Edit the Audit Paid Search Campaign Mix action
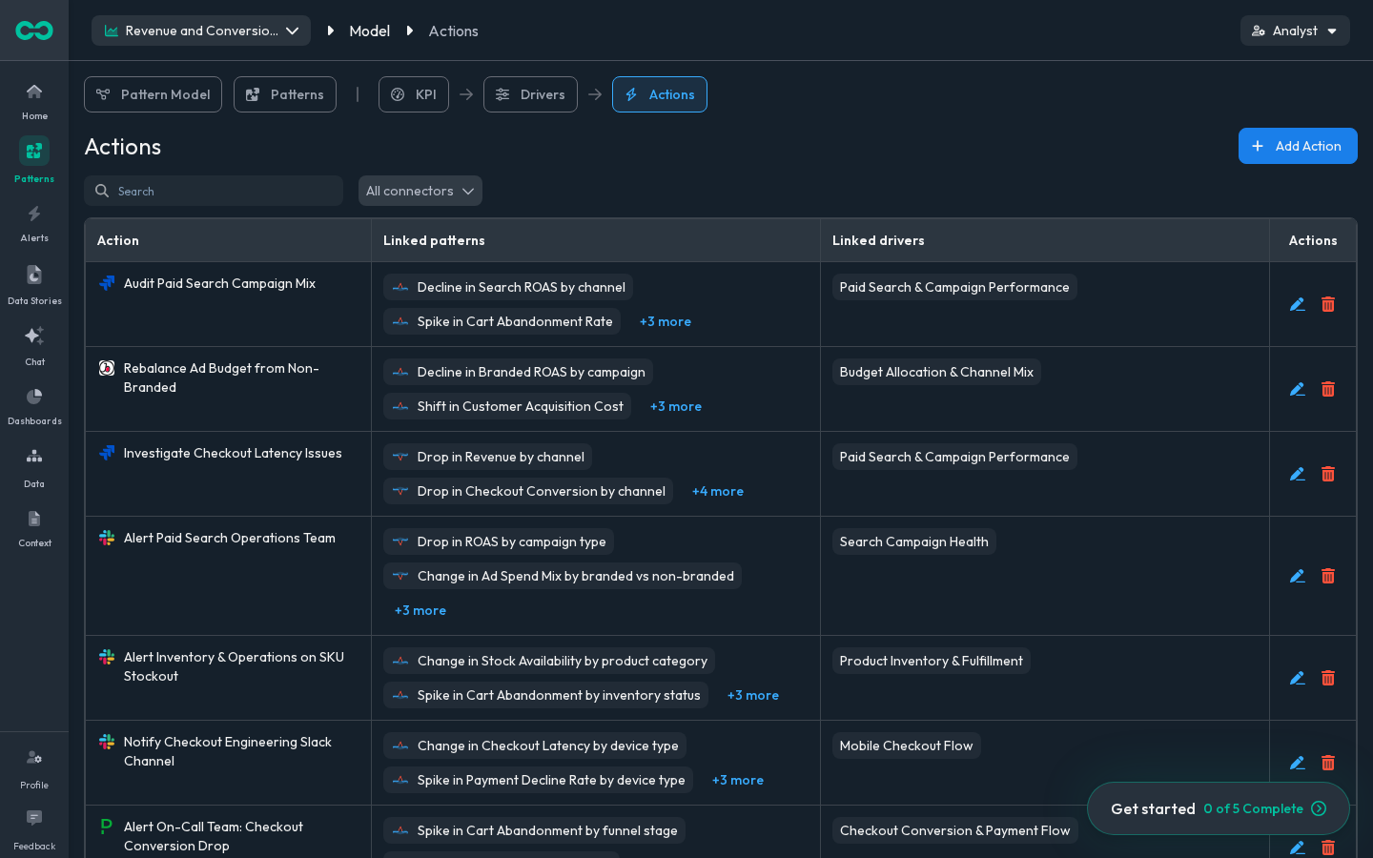Viewport: 1373px width, 858px height. [1298, 304]
